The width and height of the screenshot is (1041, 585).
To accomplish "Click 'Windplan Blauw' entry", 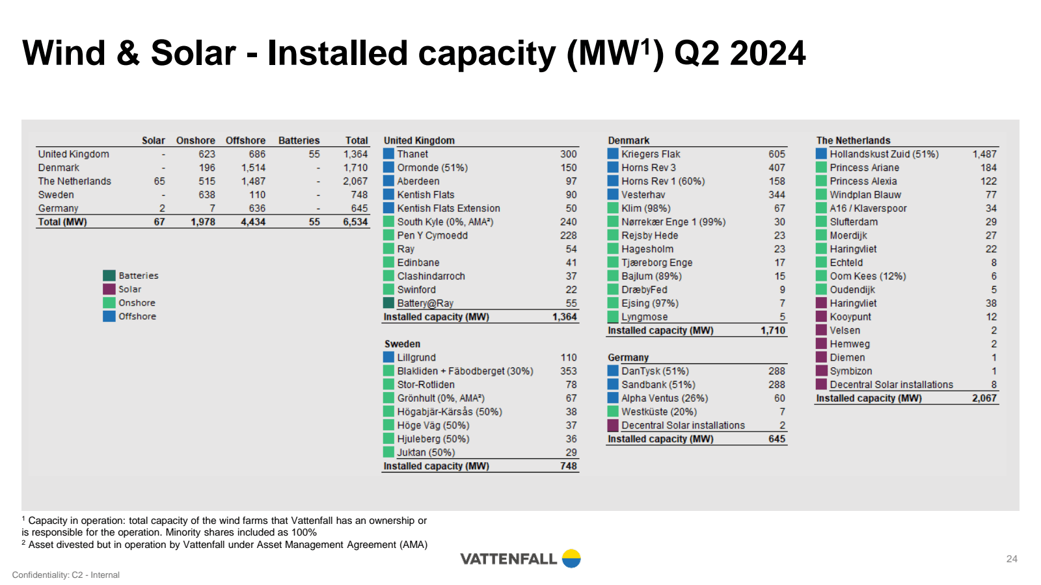I will click(865, 195).
